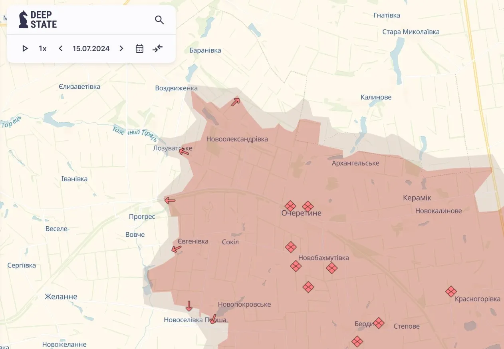Viewport: 504px width, 349px height.
Task: Open the search on the DeepState map
Action: tap(159, 20)
